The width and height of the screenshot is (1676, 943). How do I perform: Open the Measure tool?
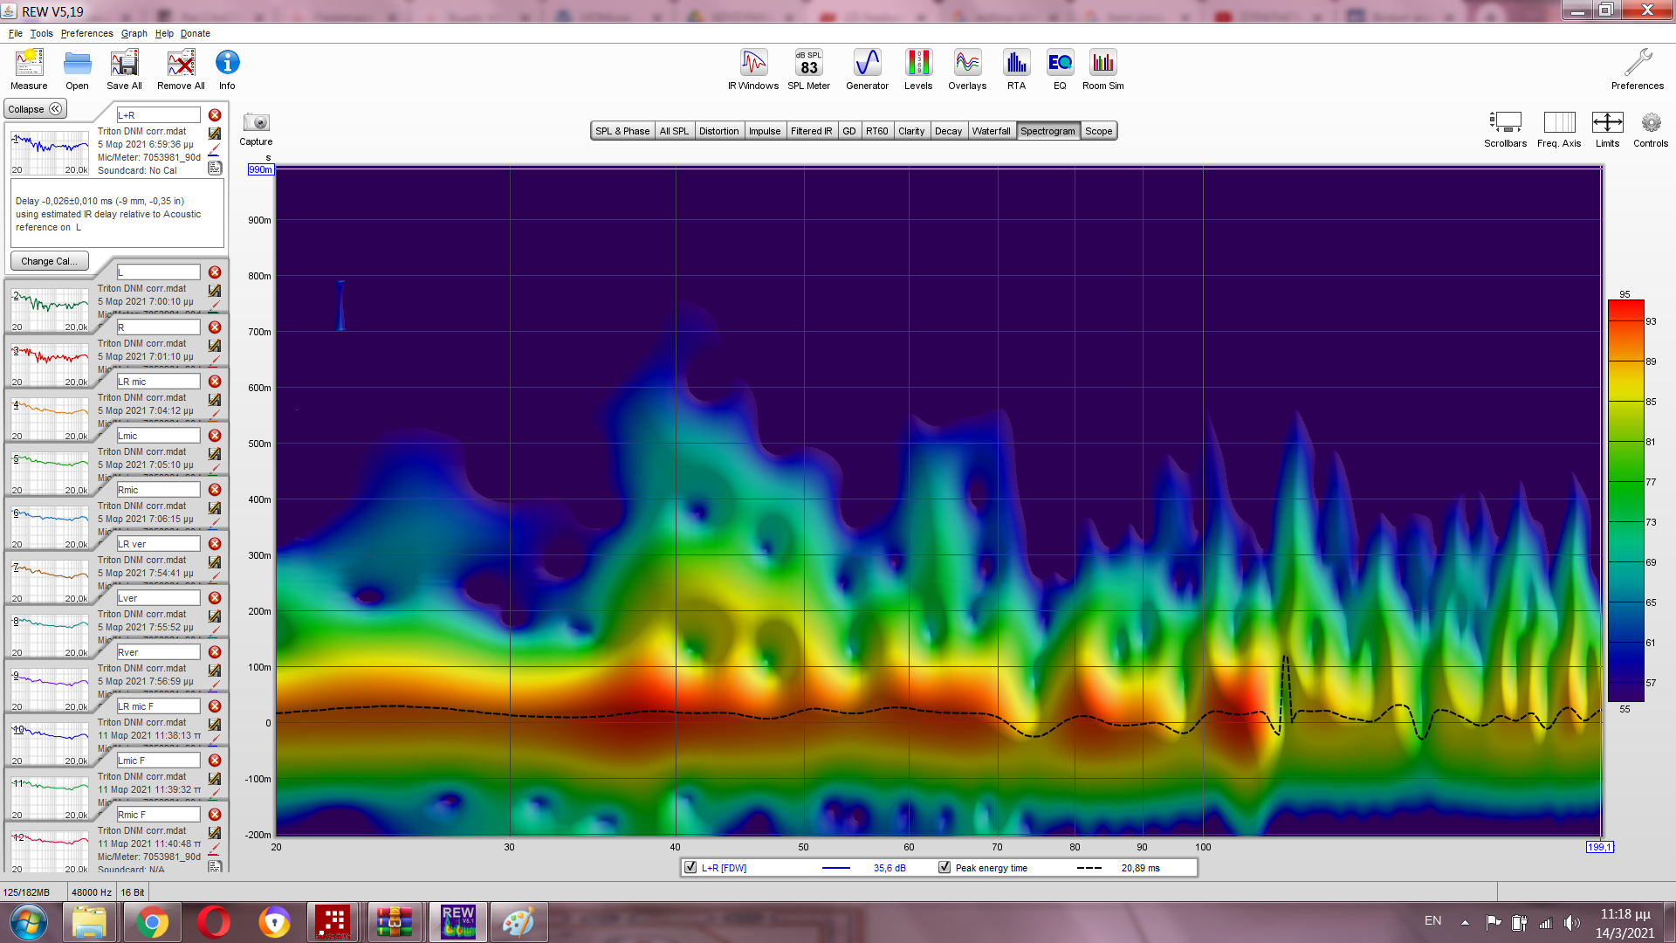point(29,68)
